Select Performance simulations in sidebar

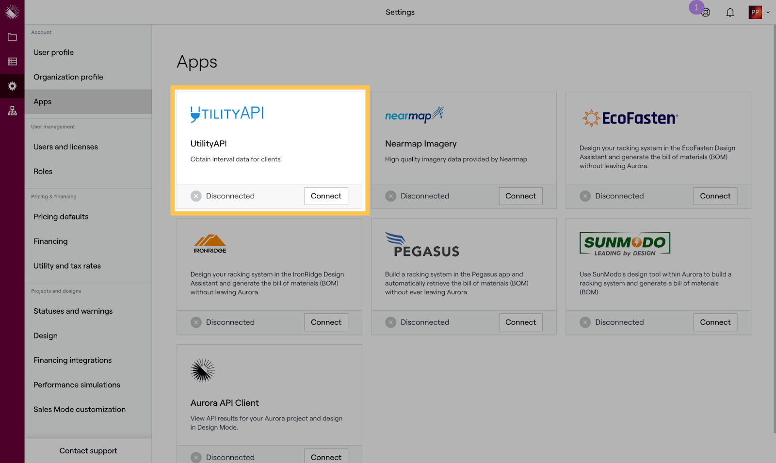[77, 385]
